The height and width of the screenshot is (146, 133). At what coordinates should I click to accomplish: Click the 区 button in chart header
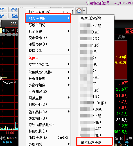[x=8, y=30]
